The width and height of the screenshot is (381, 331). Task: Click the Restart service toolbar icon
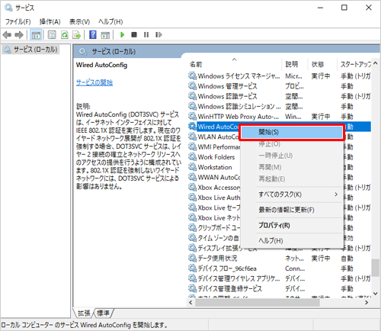(158, 34)
